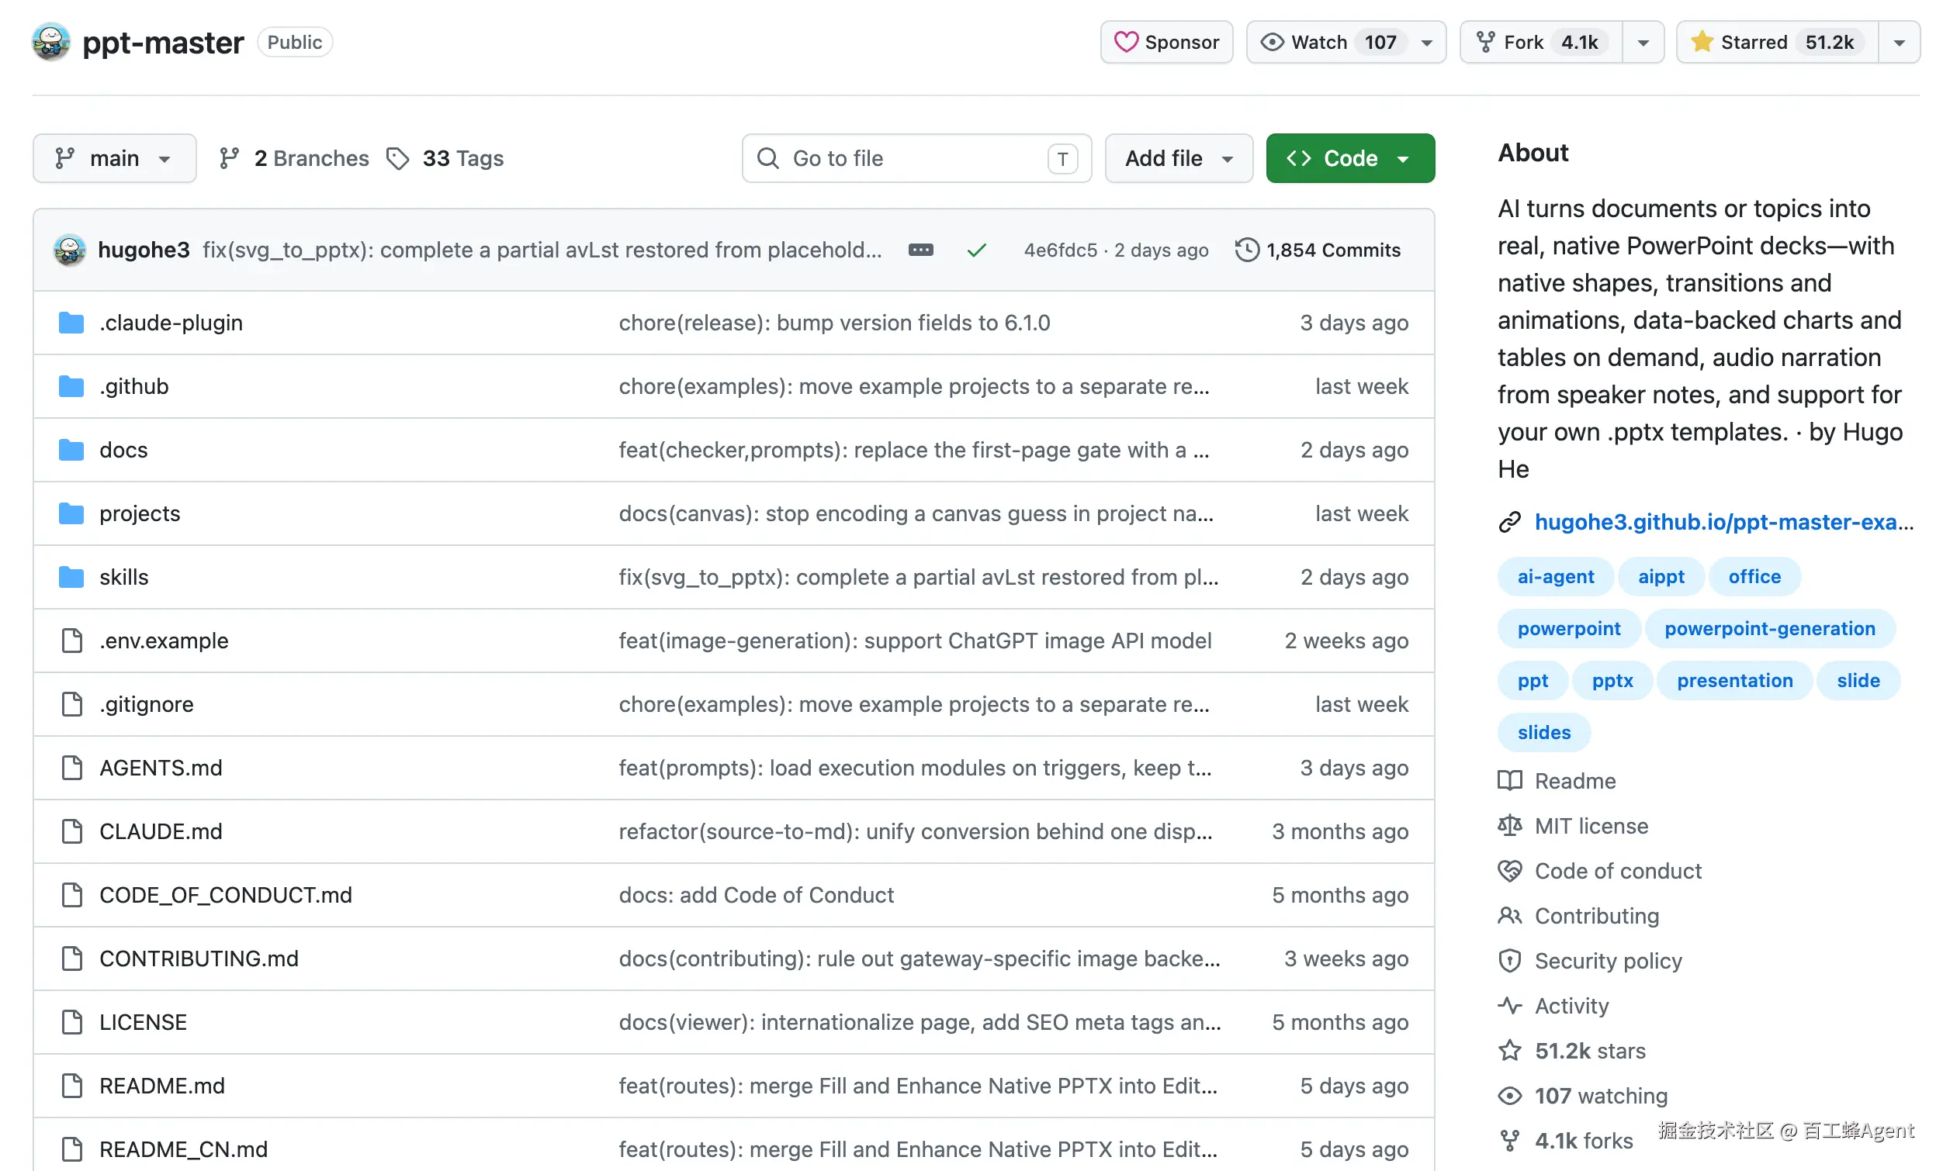Open the green Code dropdown

(1350, 158)
